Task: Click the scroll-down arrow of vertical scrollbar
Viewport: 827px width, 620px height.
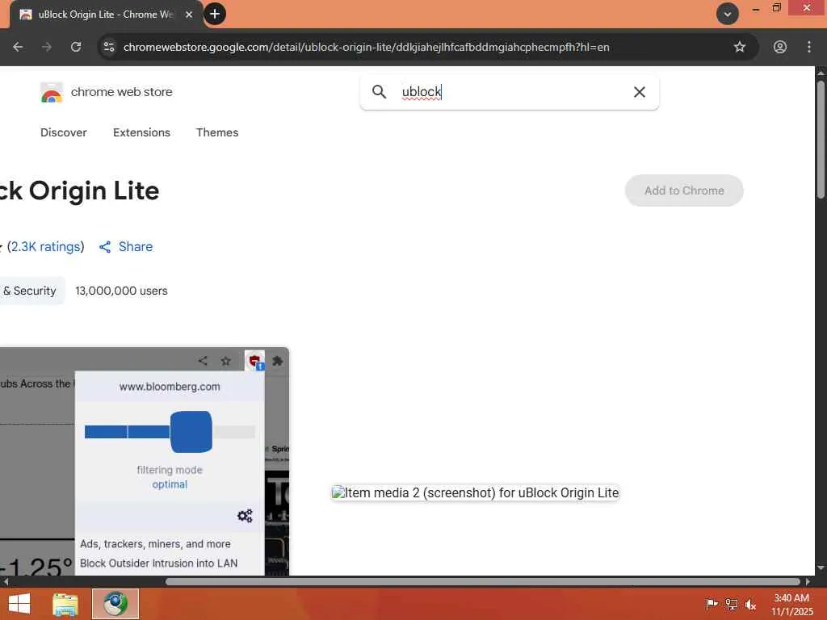Action: point(821,568)
